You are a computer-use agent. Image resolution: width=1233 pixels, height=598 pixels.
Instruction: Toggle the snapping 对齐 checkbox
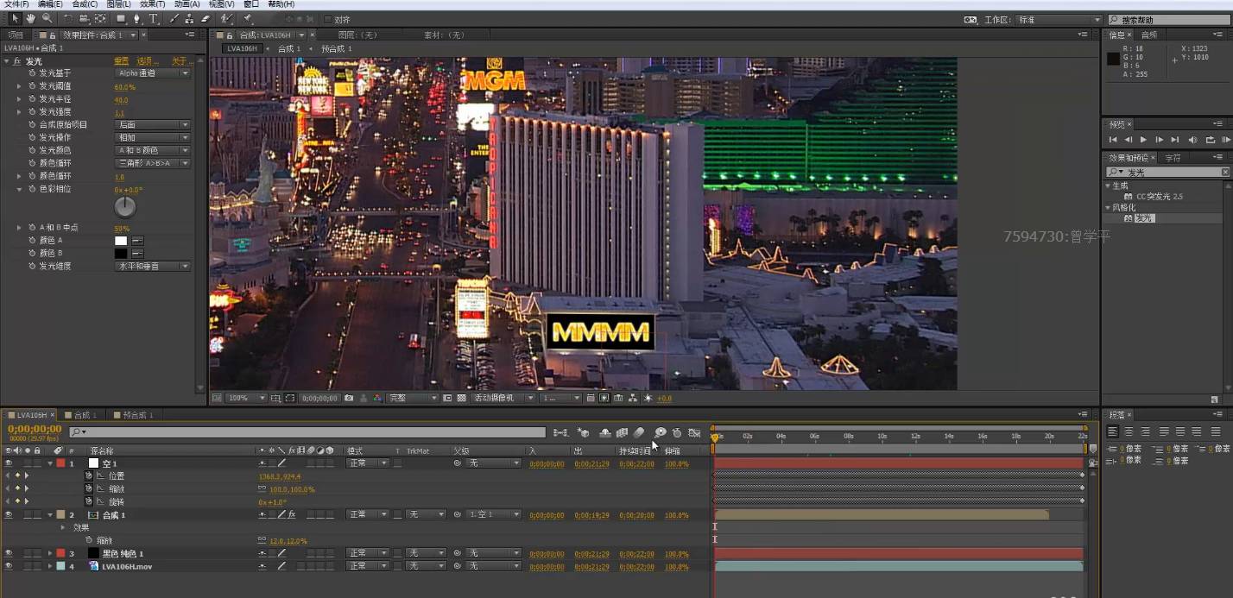[x=328, y=19]
